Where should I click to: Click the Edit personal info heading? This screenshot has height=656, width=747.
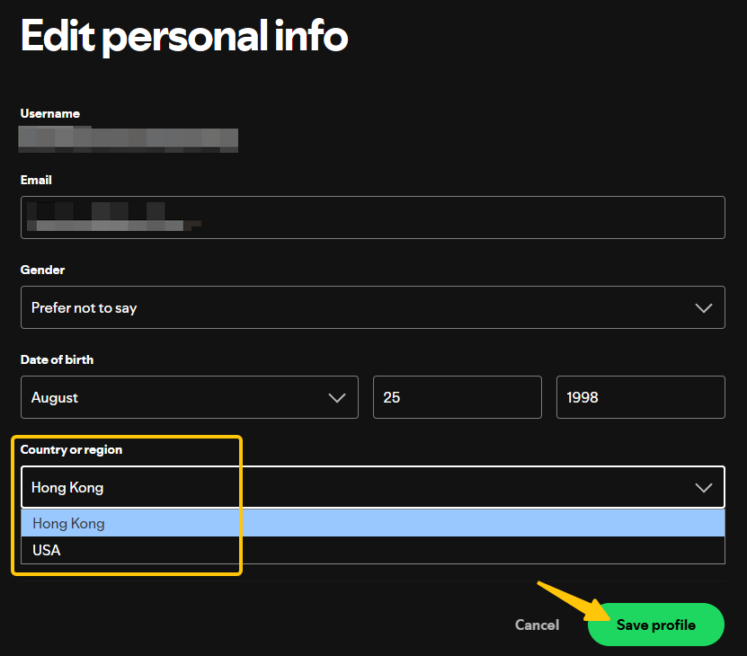(x=184, y=37)
